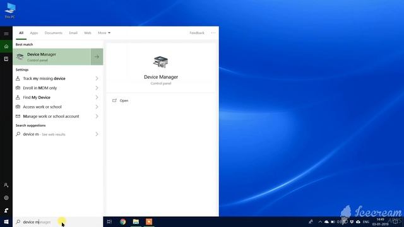The height and width of the screenshot is (227, 404).
Task: Click the Track my missing device icon
Action: tap(18, 78)
